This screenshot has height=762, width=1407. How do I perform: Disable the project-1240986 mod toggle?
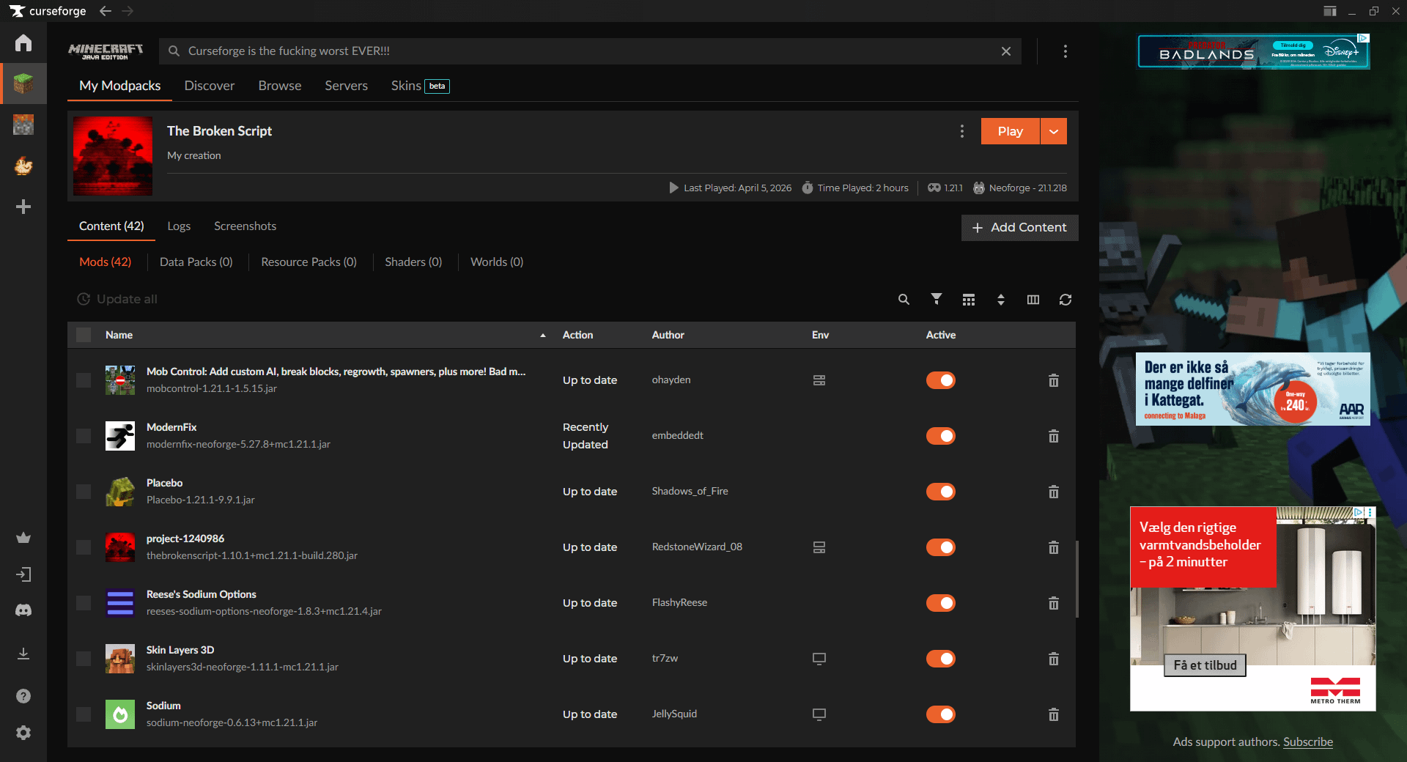(941, 547)
